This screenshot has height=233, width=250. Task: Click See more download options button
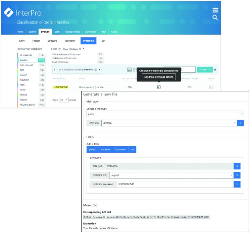(x=159, y=77)
